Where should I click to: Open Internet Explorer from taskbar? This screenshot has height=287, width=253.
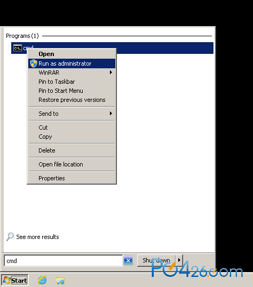pyautogui.click(x=42, y=280)
